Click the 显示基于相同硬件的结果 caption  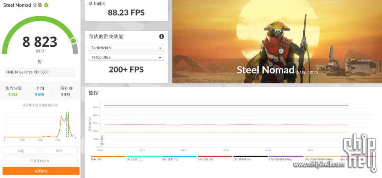pyautogui.click(x=40, y=105)
